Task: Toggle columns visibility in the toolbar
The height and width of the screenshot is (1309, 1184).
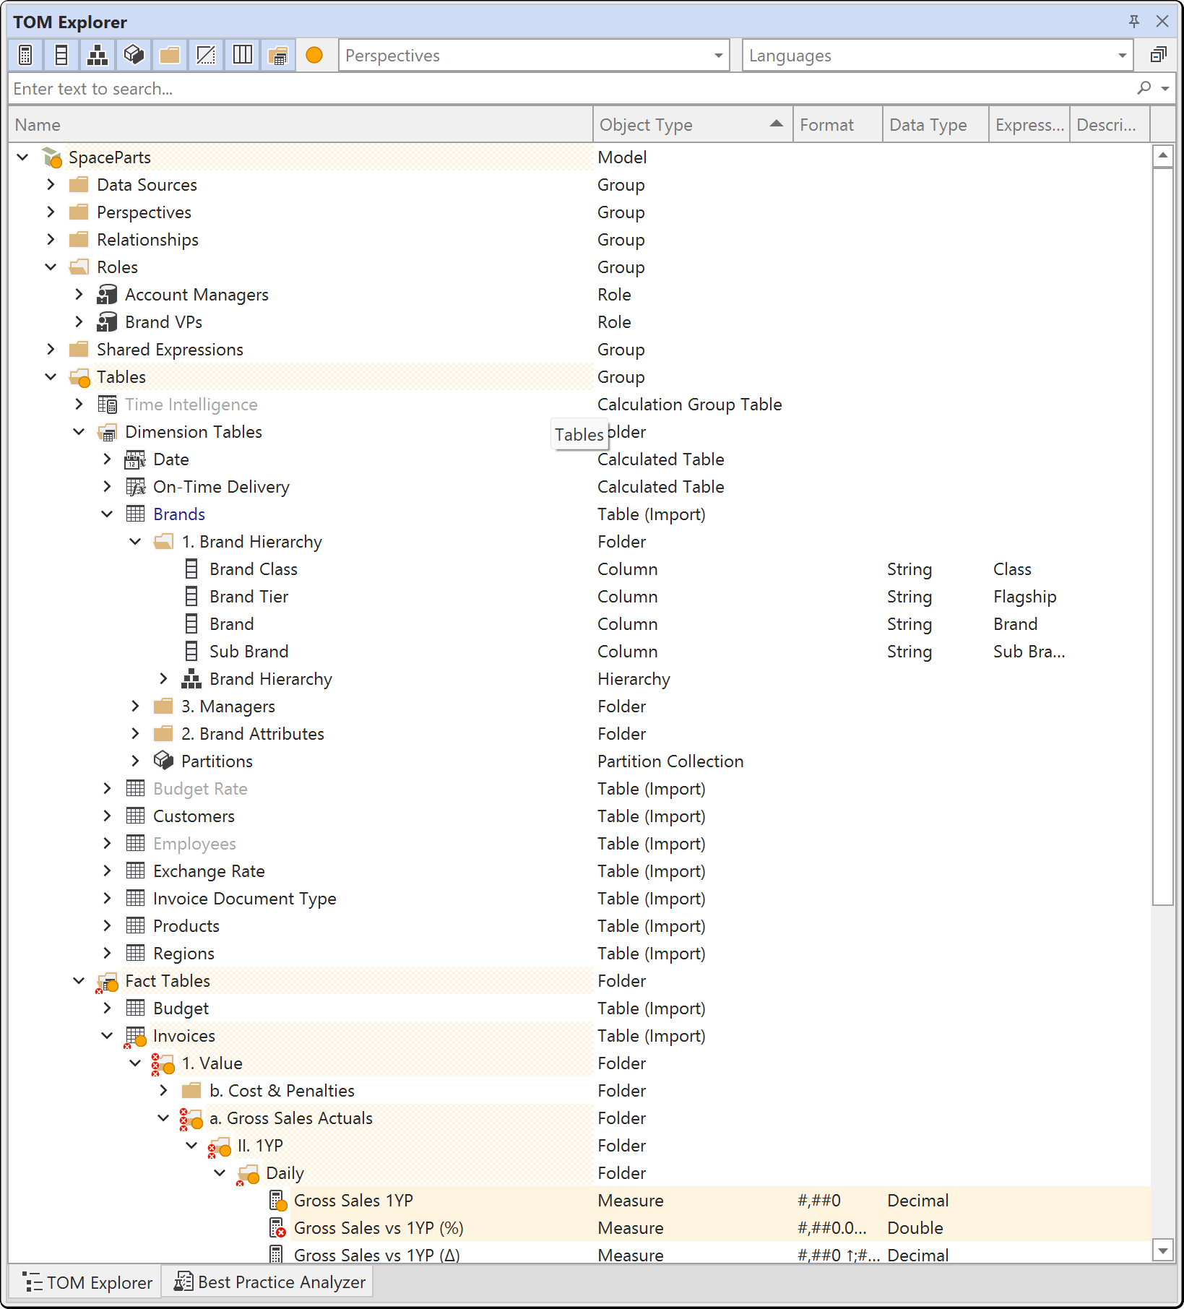Action: pos(61,55)
